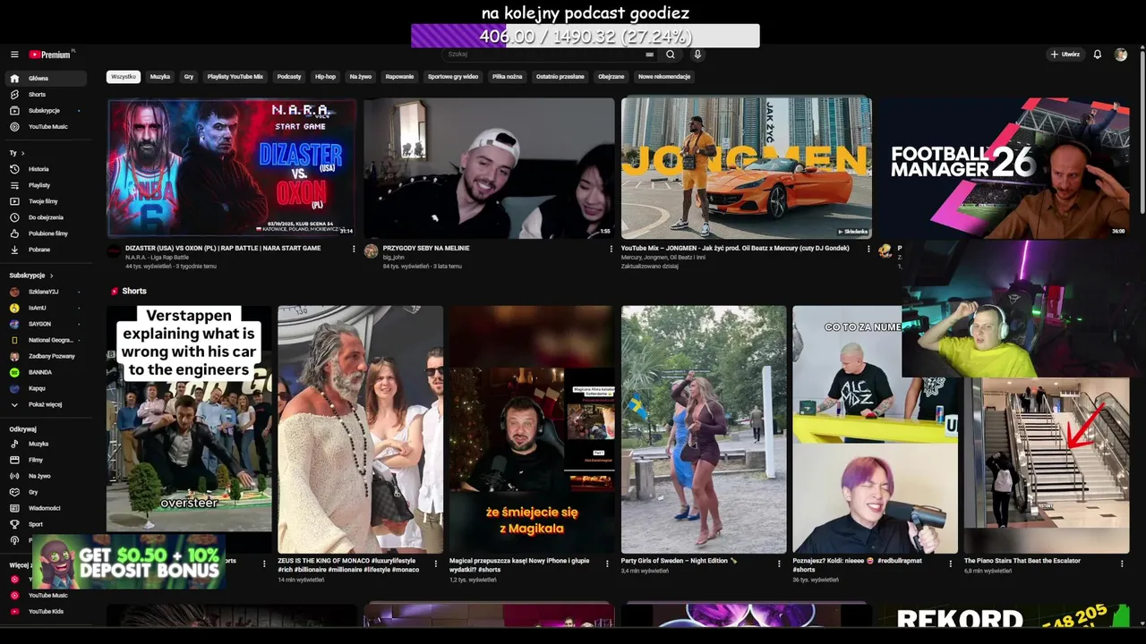Open options menu for PRZYGODY SEBY NA MELINIE
Image resolution: width=1146 pixels, height=644 pixels.
pyautogui.click(x=611, y=249)
